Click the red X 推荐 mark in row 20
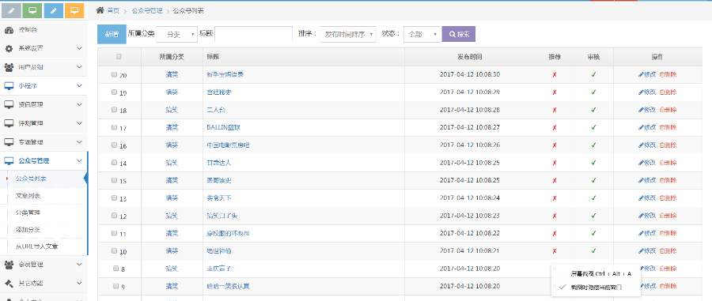 (555, 75)
